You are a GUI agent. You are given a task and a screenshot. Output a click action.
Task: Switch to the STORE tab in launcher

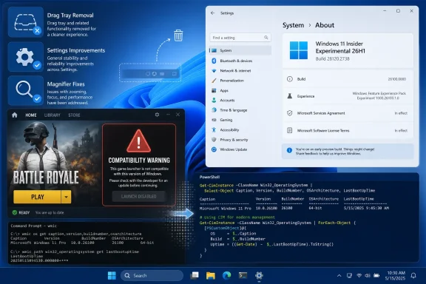point(74,115)
